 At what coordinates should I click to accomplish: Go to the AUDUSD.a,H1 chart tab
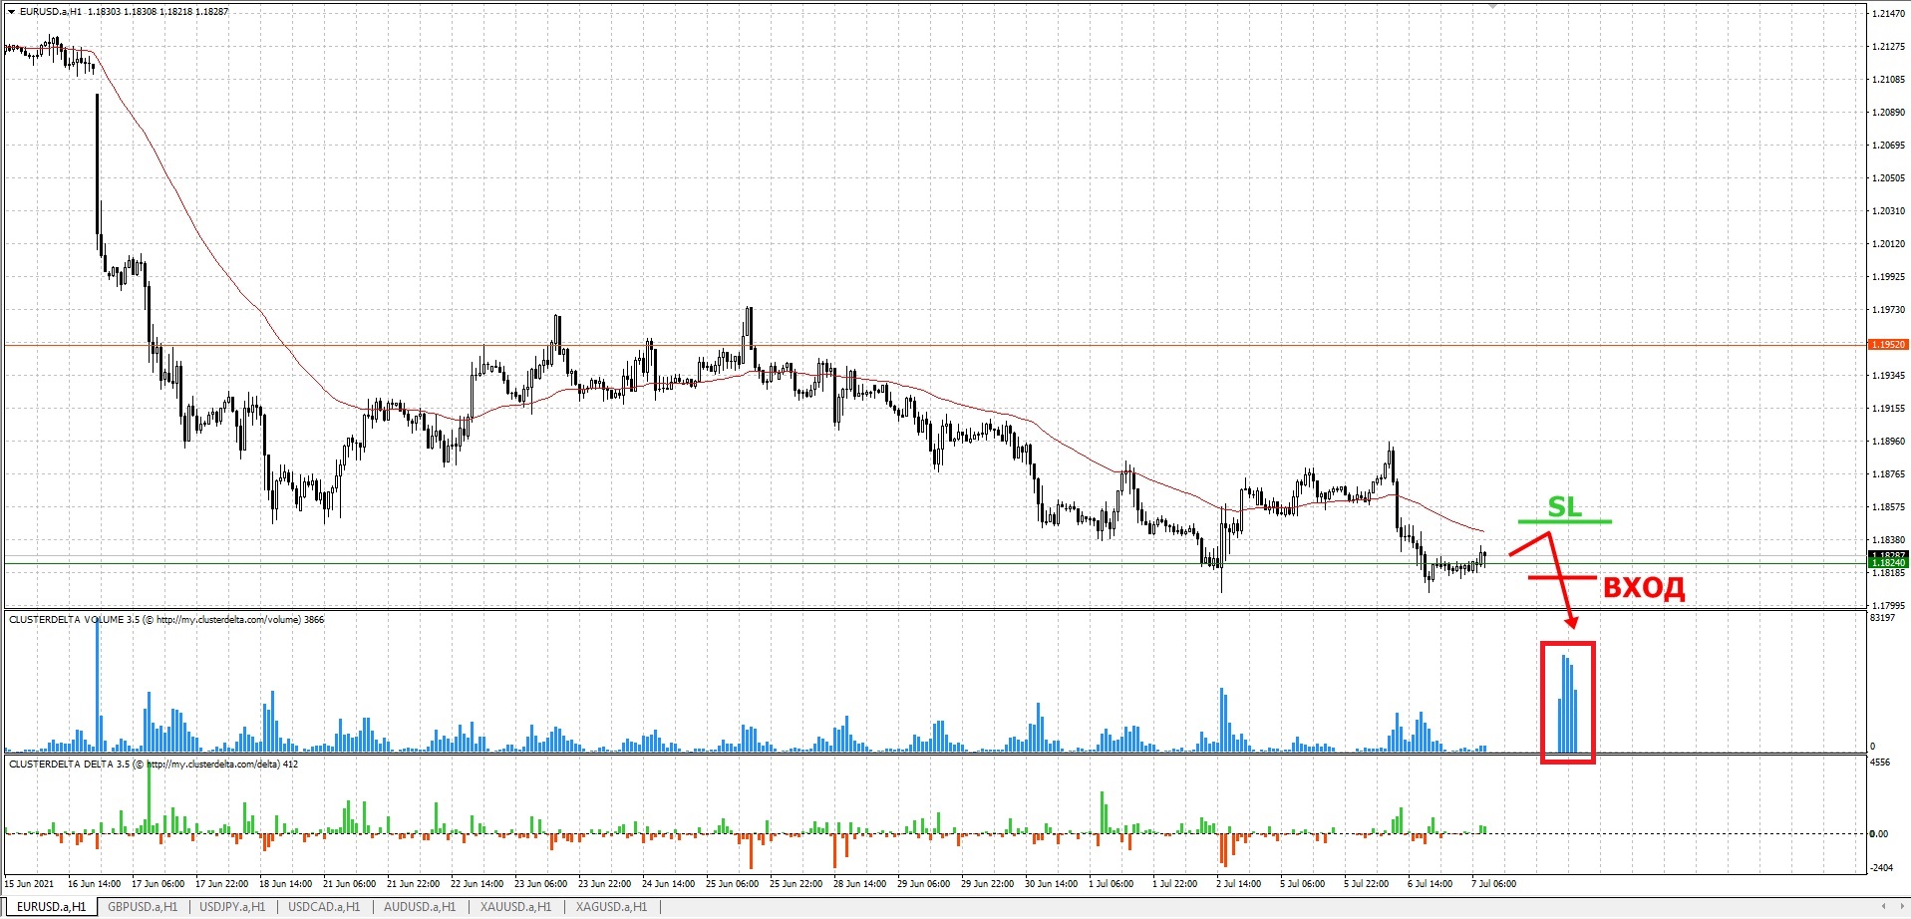pyautogui.click(x=420, y=907)
